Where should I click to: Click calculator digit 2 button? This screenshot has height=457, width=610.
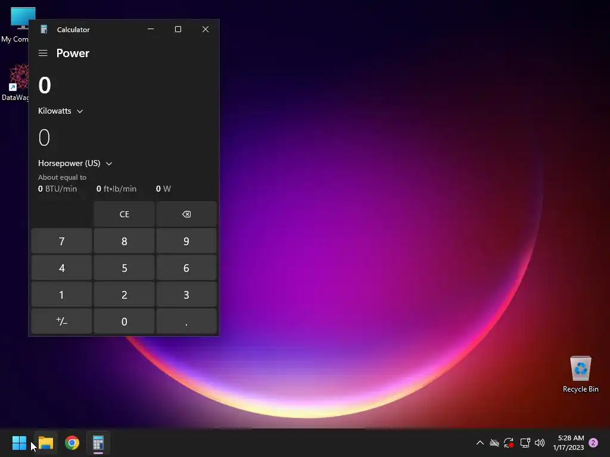coord(124,295)
